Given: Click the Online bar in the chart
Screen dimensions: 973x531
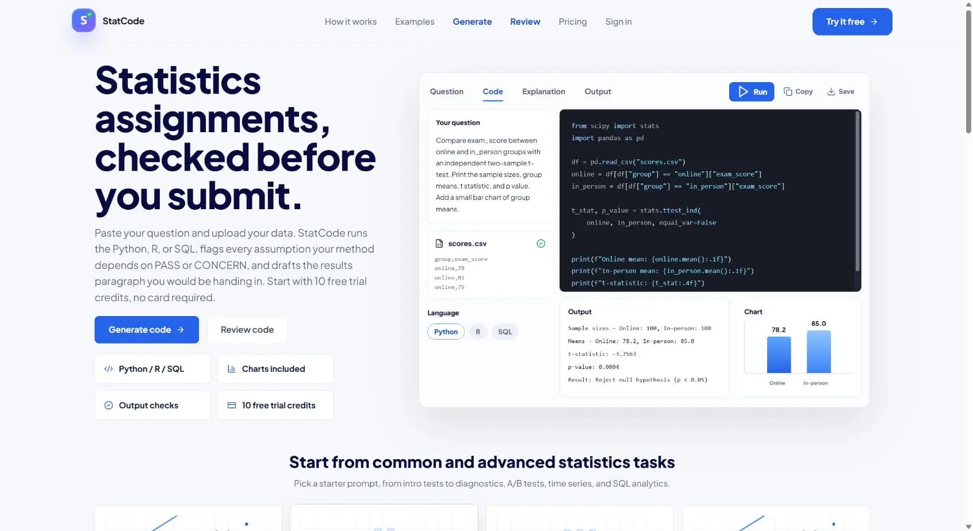Looking at the screenshot, I should [x=779, y=355].
